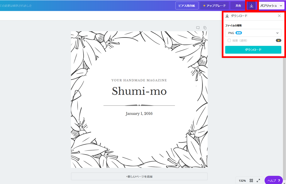Screen dimensions: 286x184
Task: Click the ピアス用台紙 title button
Action: [x=187, y=6]
